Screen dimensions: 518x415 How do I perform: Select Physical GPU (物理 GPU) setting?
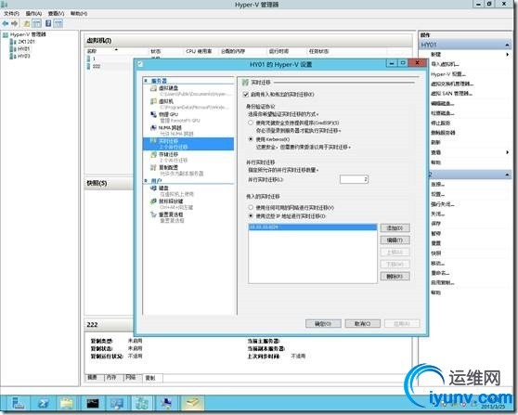click(188, 117)
